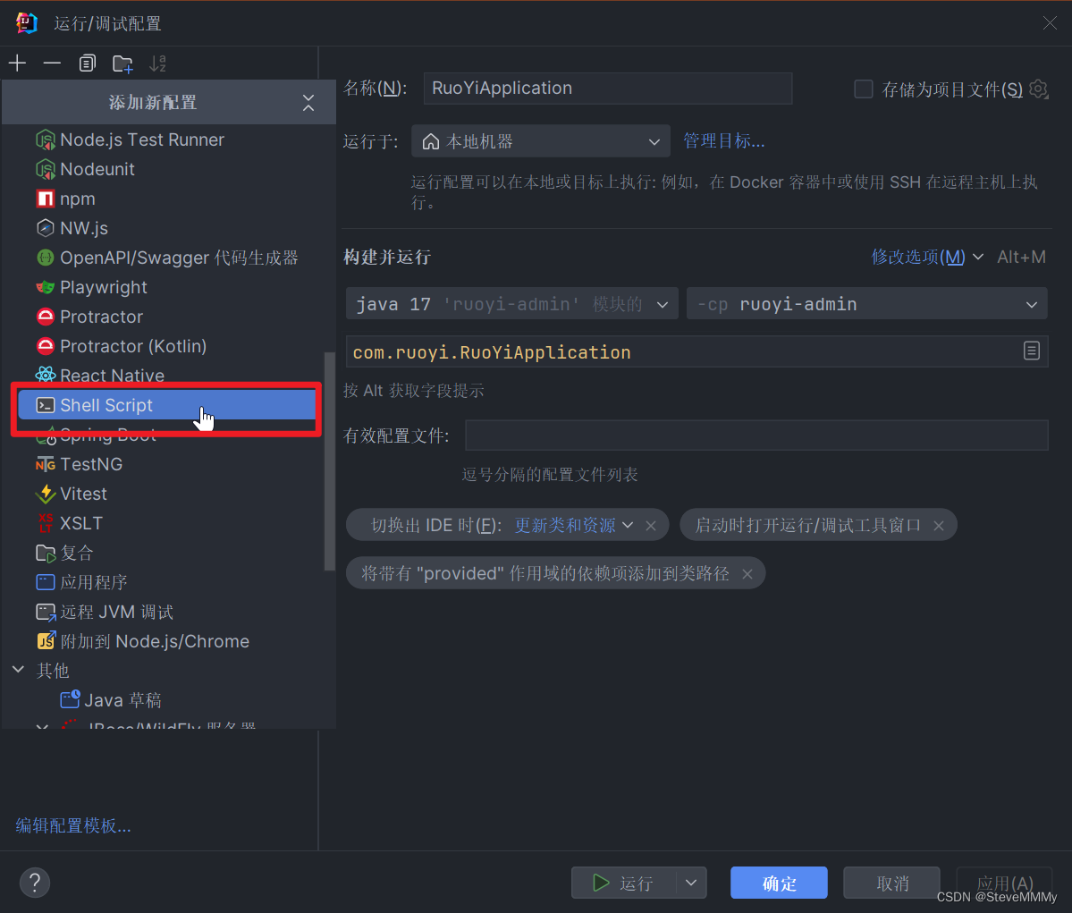Screen dimensions: 1072x913
Task: Sort configurations alphabetically icon
Action: coord(158,63)
